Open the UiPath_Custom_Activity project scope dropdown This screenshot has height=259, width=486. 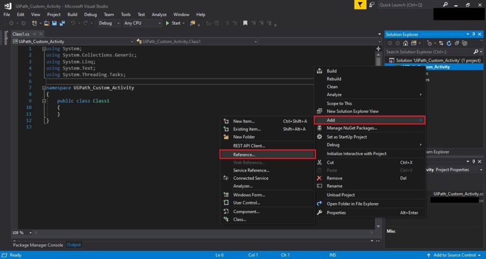pos(73,42)
